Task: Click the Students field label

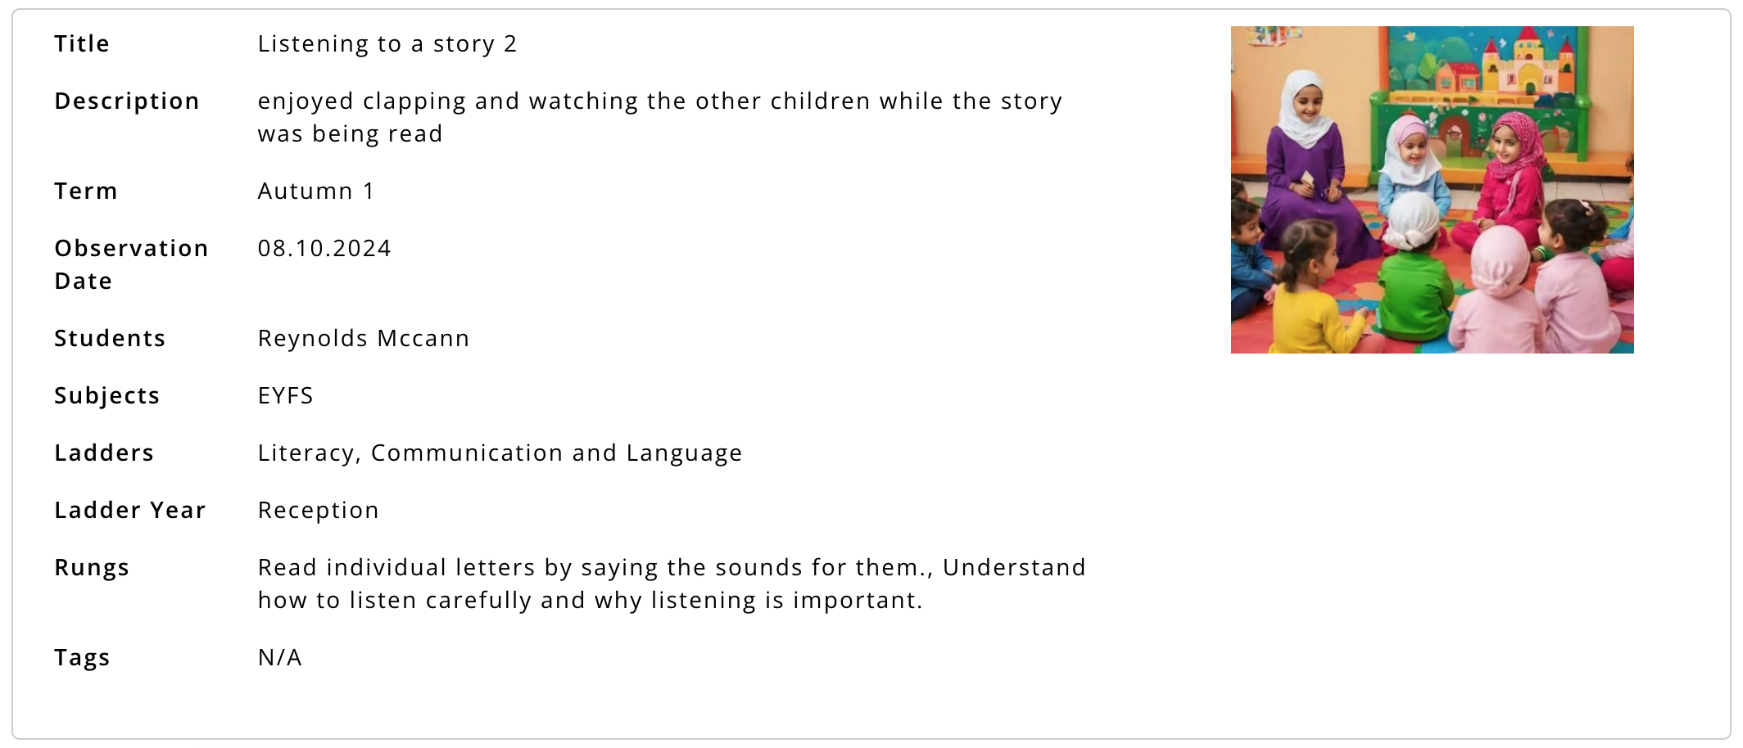Action: tap(110, 338)
